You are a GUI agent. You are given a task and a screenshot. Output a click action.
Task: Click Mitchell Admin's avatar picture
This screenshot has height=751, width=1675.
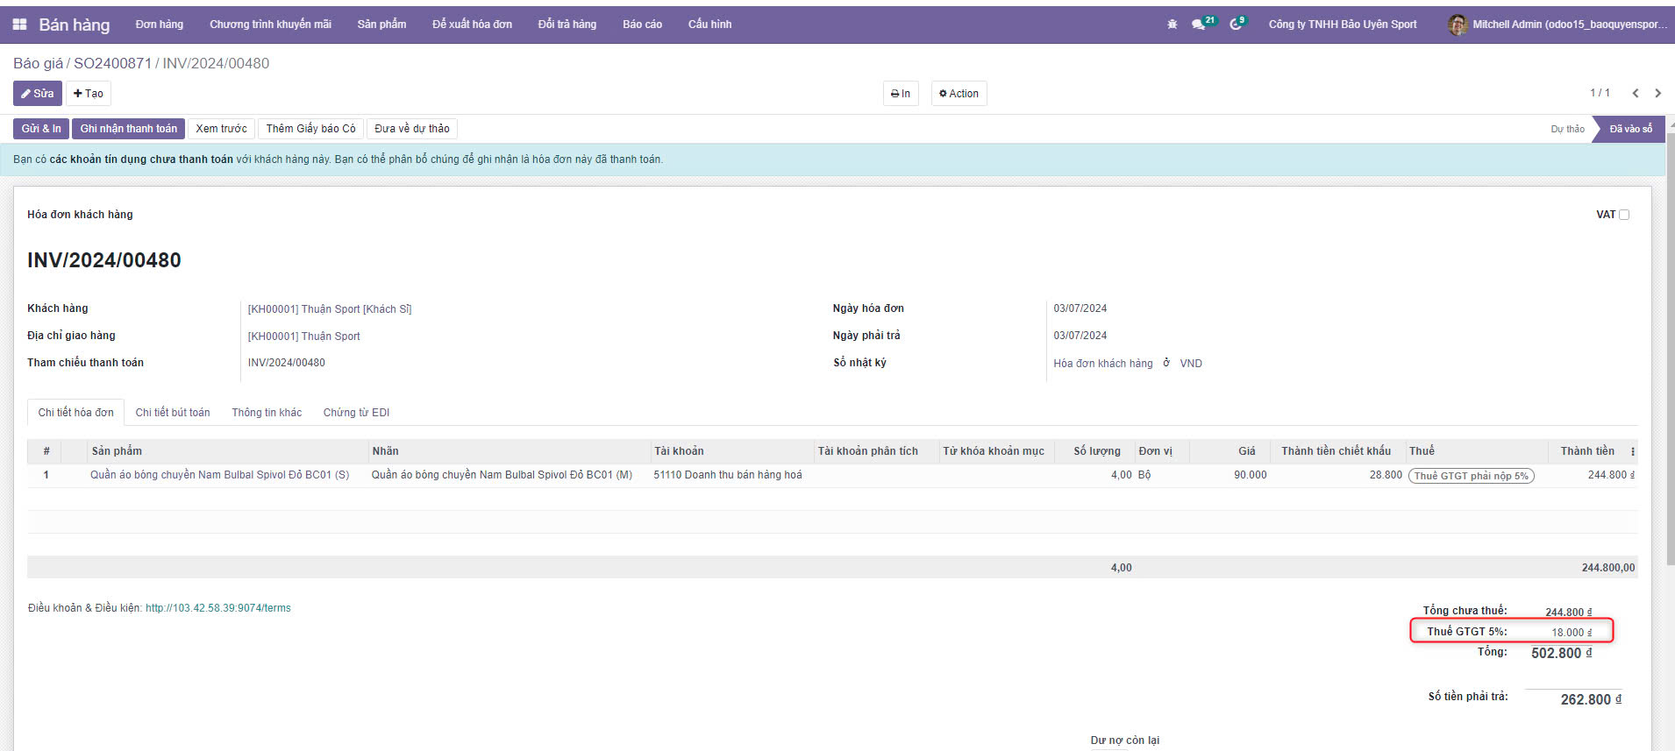pos(1458,25)
